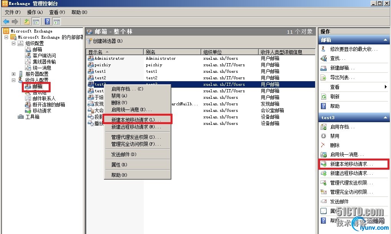Choose 新建远程移动请求(M) from context menu
The width and height of the screenshot is (391, 234).
[x=138, y=127]
